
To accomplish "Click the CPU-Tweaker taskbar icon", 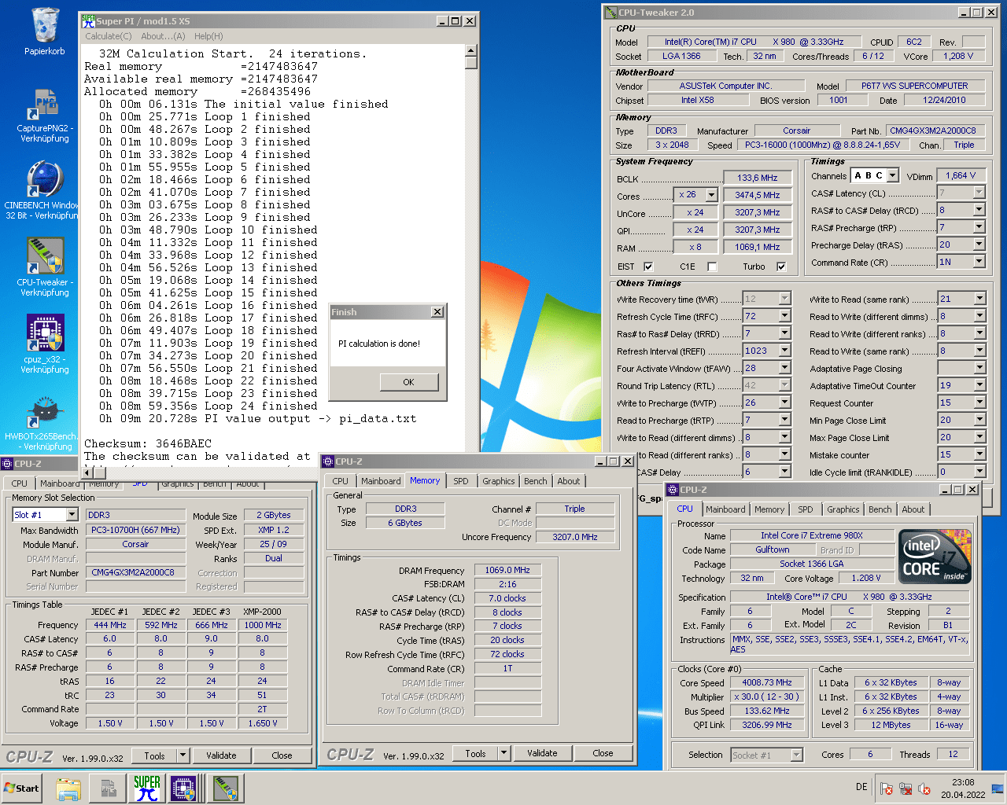I will pyautogui.click(x=225, y=788).
